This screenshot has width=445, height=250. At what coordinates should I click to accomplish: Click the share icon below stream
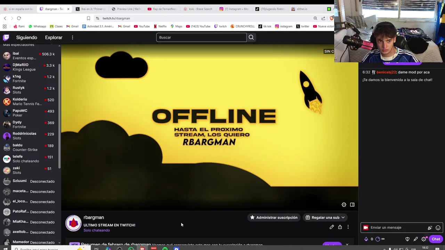pos(340,227)
